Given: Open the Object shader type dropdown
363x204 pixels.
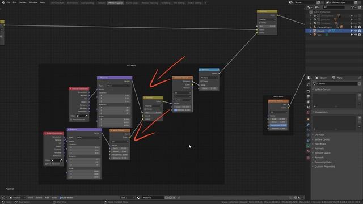Looking at the screenshot, I should (18, 198).
